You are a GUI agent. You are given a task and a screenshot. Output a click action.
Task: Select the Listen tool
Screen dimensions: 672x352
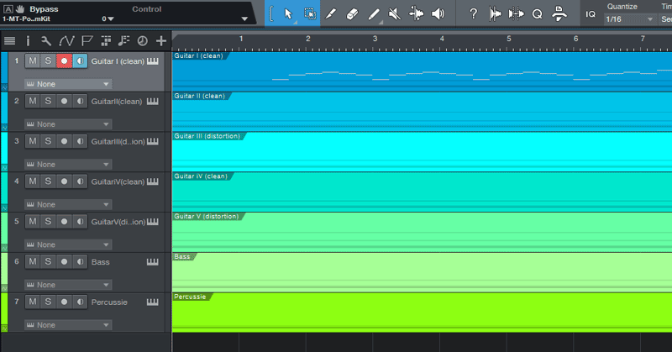pos(438,13)
